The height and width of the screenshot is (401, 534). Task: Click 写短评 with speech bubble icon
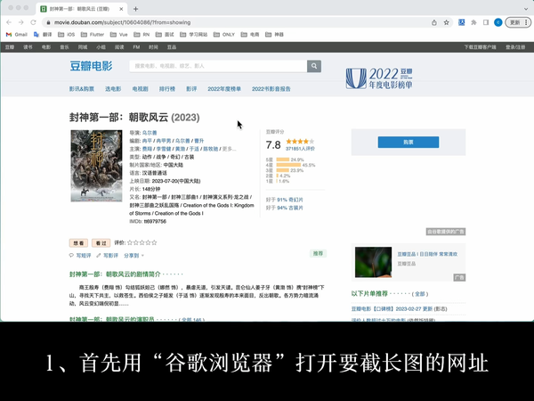80,256
